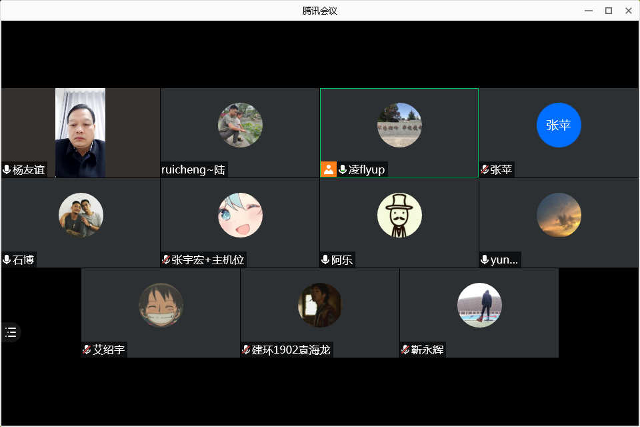Click the microphone icon next to 石博
This screenshot has width=640, height=427.
(x=7, y=260)
